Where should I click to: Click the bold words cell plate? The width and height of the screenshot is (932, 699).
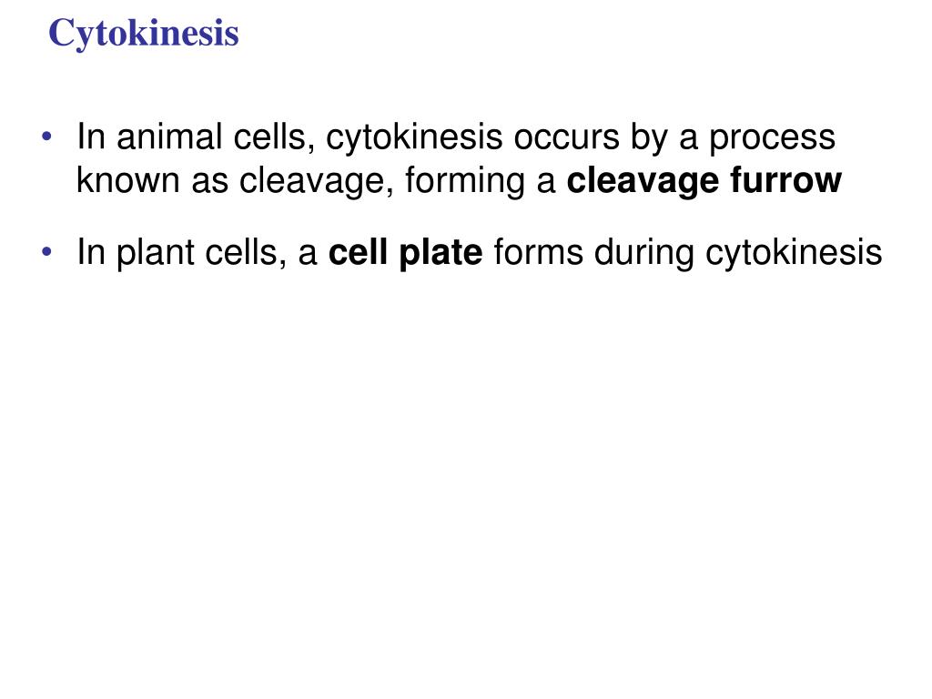pos(405,253)
